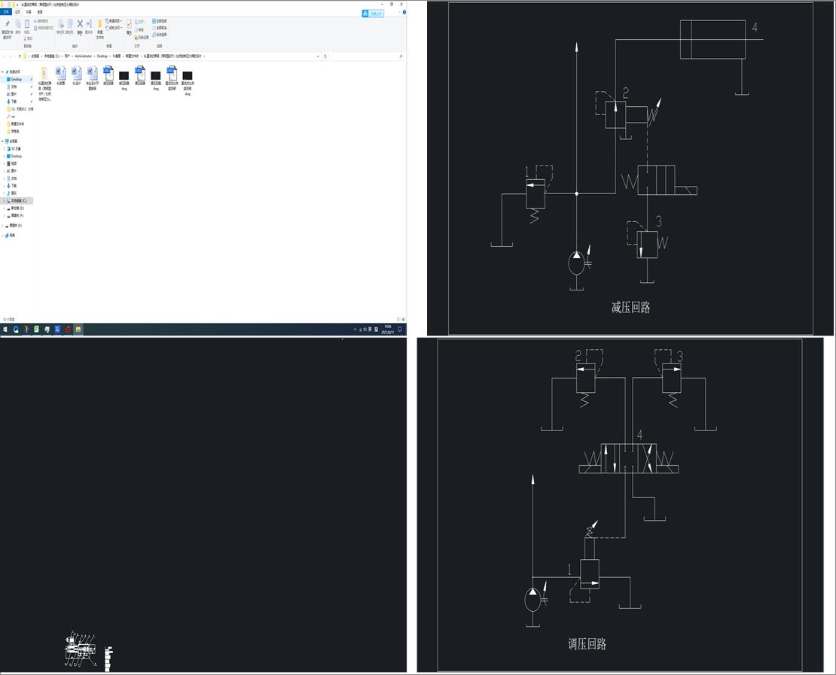Image resolution: width=836 pixels, height=675 pixels.
Task: Click the 10 个项目 status bar text
Action: 8,319
